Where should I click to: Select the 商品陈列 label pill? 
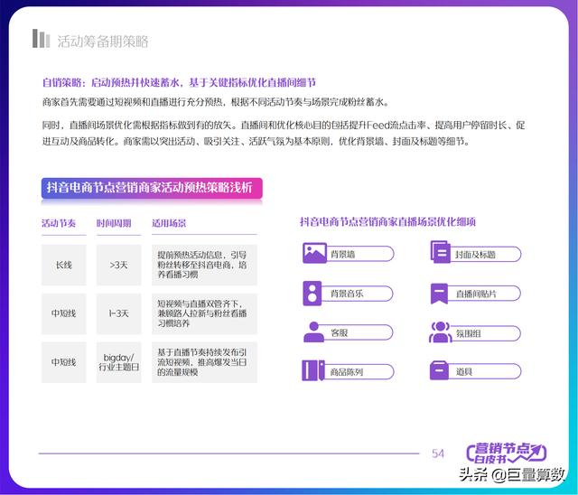click(x=359, y=371)
